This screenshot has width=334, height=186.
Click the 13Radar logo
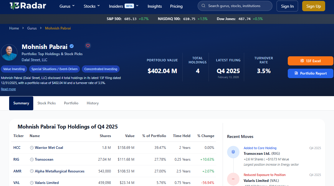pos(28,6)
